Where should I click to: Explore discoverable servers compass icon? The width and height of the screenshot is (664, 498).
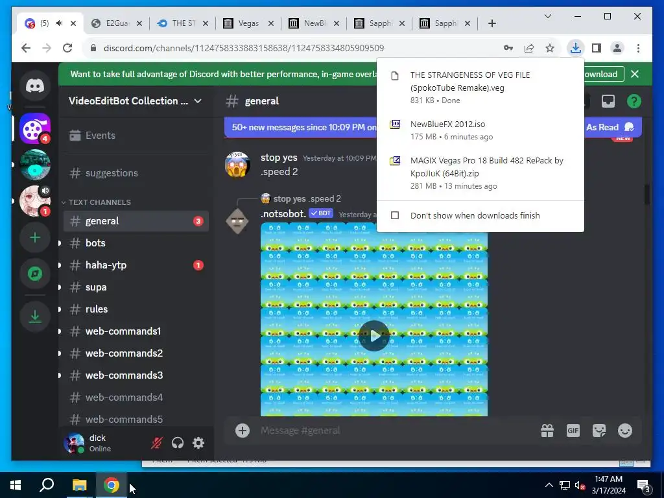click(35, 274)
